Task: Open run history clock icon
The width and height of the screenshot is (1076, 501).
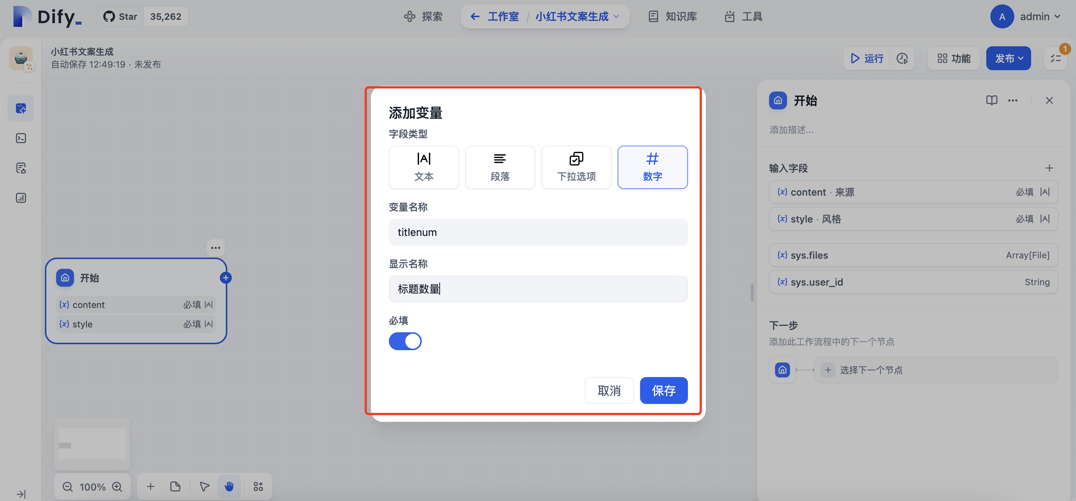Action: (902, 58)
